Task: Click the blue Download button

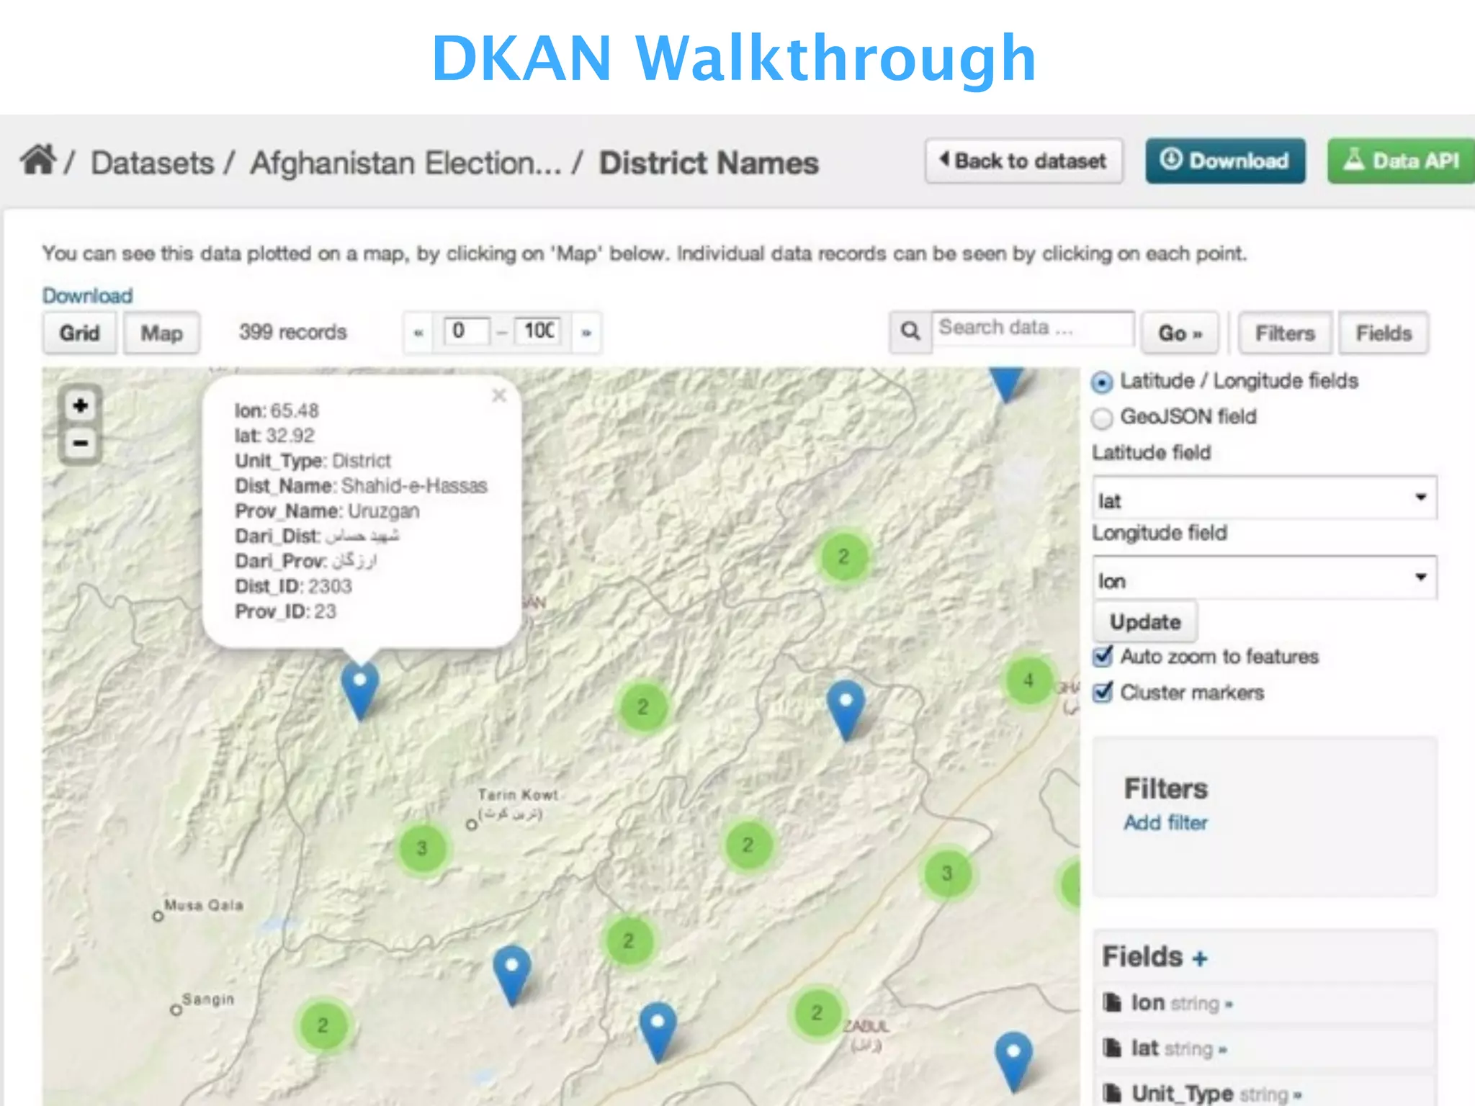Action: click(1225, 161)
